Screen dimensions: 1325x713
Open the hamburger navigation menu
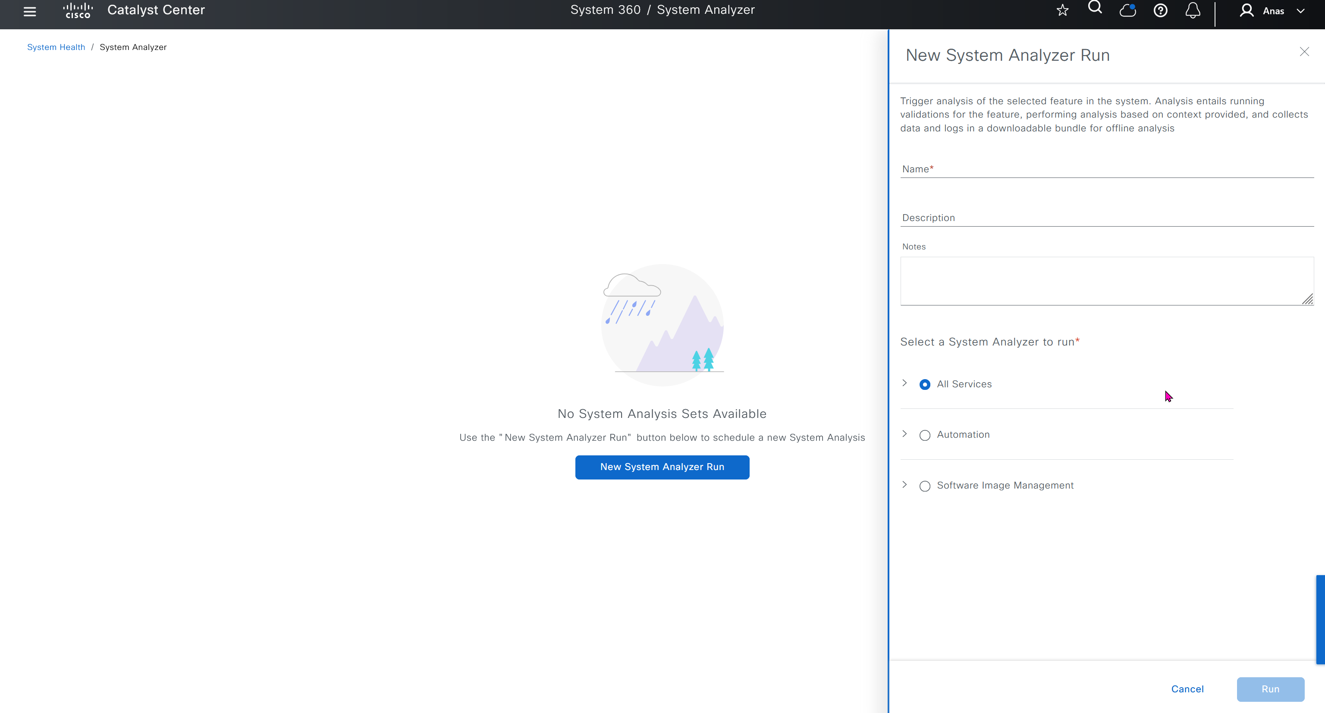30,11
